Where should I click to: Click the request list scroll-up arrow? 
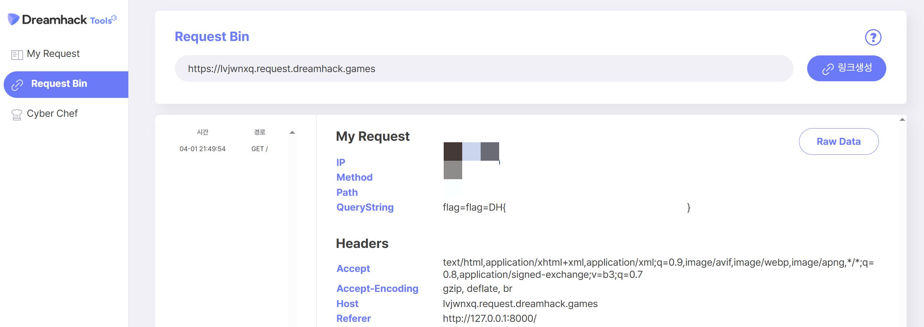(292, 132)
